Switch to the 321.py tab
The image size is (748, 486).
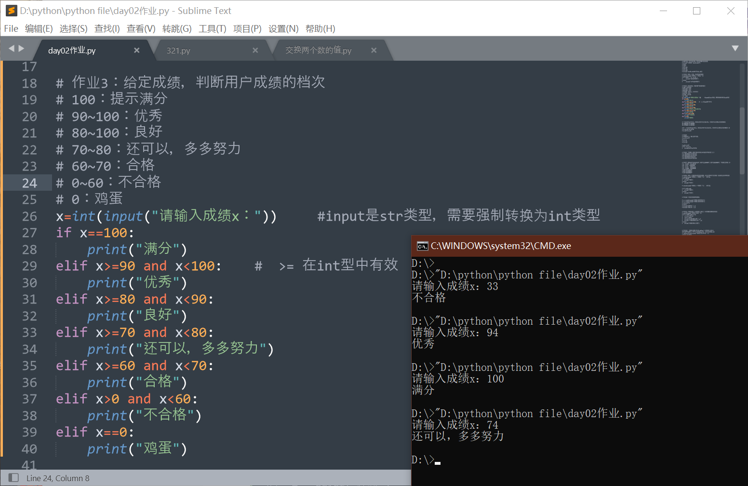[179, 50]
